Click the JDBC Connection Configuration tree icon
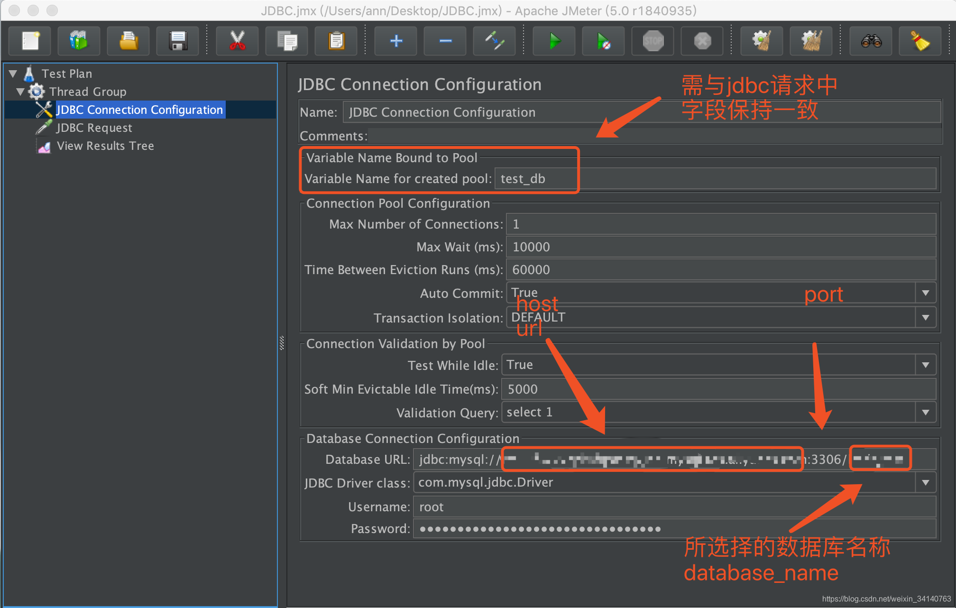Image resolution: width=956 pixels, height=608 pixels. coord(44,110)
